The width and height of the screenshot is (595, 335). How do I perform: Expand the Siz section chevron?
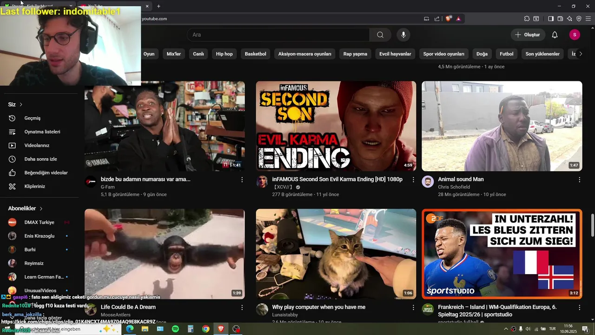click(x=21, y=105)
